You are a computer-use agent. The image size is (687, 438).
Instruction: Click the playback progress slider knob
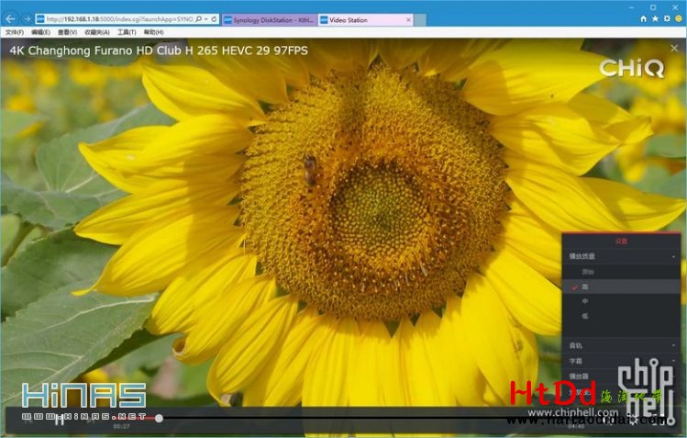pos(159,419)
